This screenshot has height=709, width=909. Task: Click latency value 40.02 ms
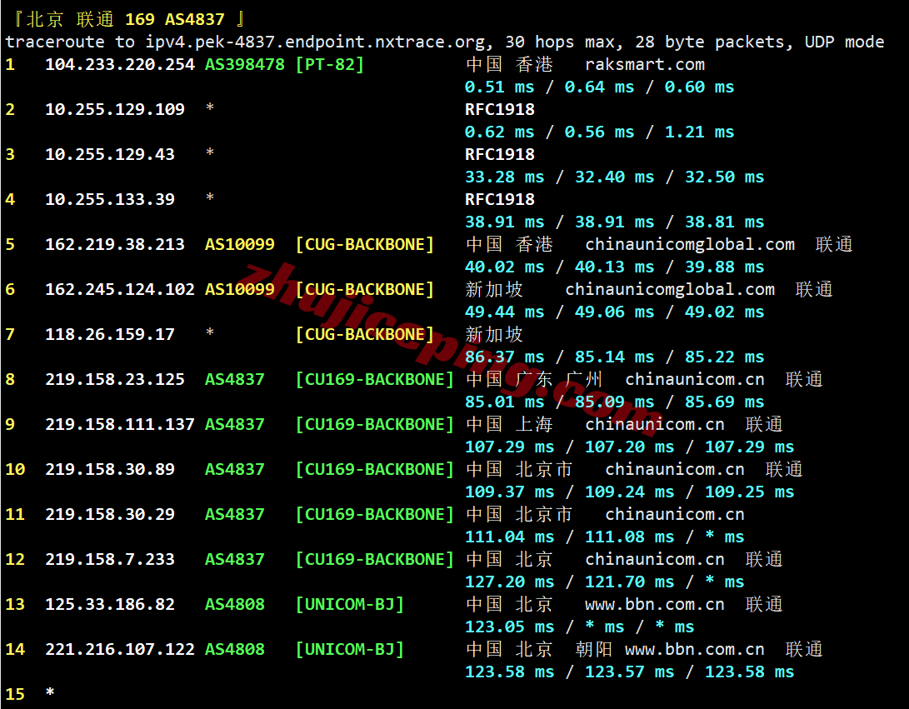tap(504, 267)
